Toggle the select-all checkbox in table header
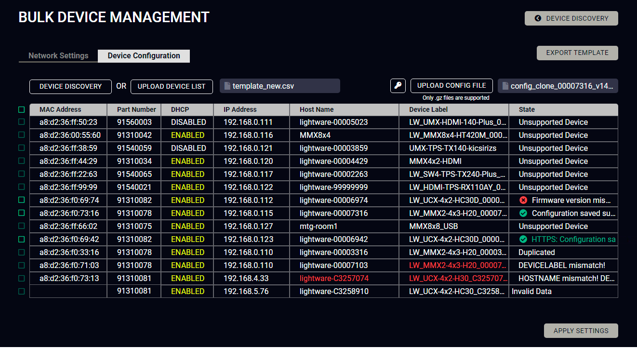637x349 pixels. (21, 109)
